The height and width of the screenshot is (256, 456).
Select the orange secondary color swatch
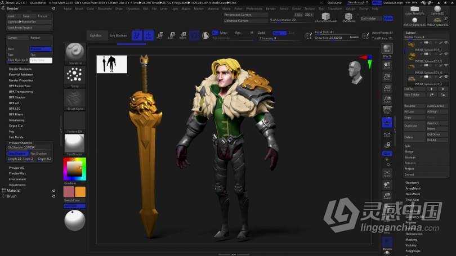click(81, 192)
